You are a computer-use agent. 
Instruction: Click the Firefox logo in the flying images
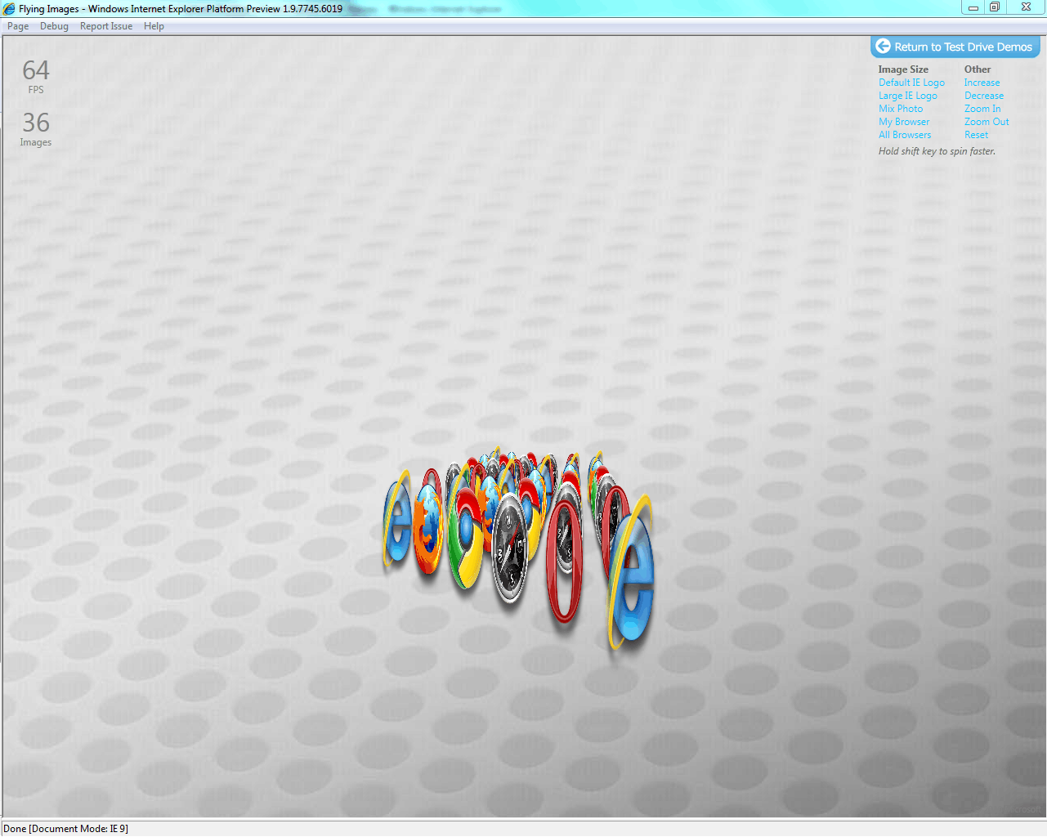(x=428, y=529)
